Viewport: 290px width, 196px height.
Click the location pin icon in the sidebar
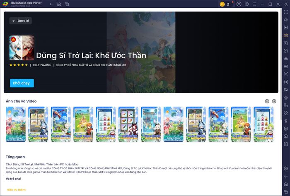(x=286, y=121)
